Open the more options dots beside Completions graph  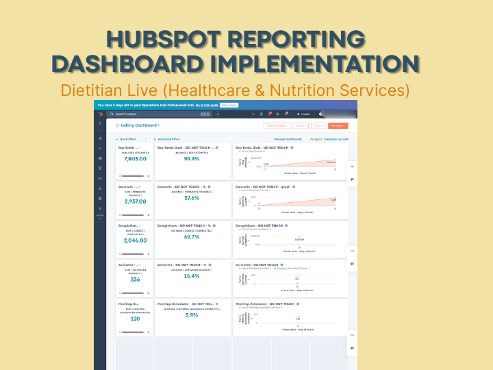tap(352, 251)
